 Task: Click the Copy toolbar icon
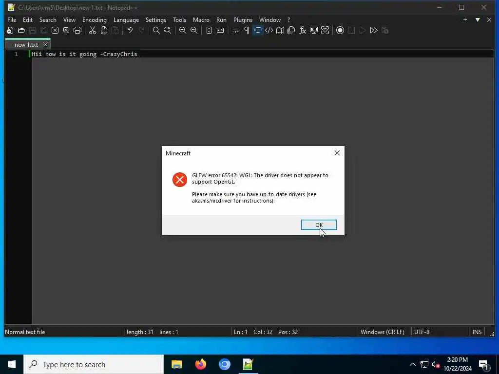click(x=104, y=31)
